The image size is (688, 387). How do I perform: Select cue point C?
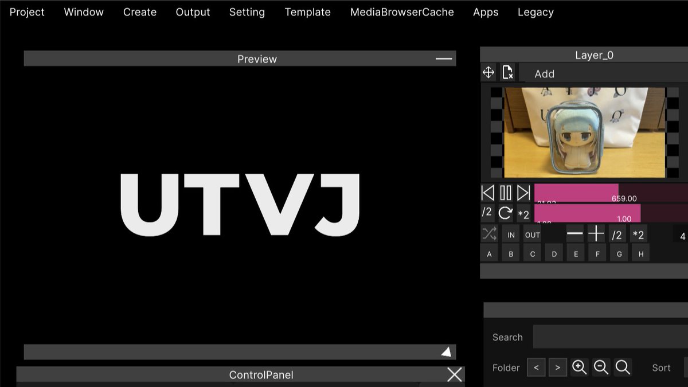[x=533, y=253]
